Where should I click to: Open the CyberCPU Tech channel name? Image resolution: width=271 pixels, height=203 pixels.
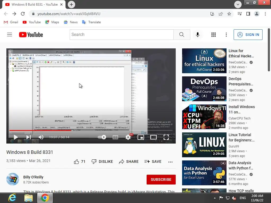tap(239, 118)
